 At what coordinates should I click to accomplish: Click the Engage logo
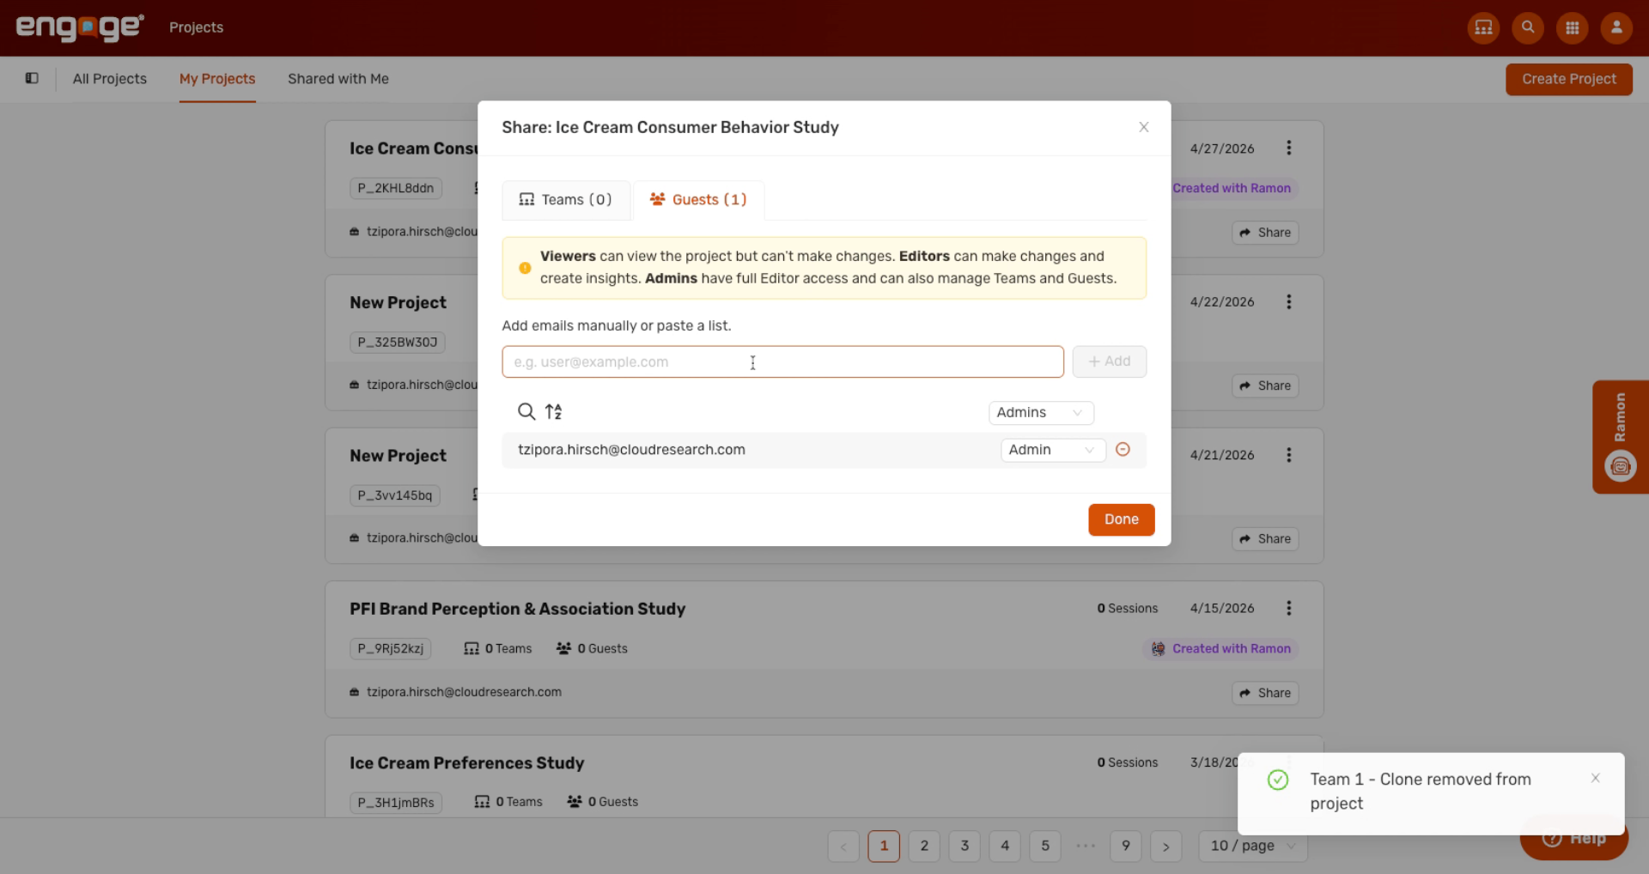point(80,27)
